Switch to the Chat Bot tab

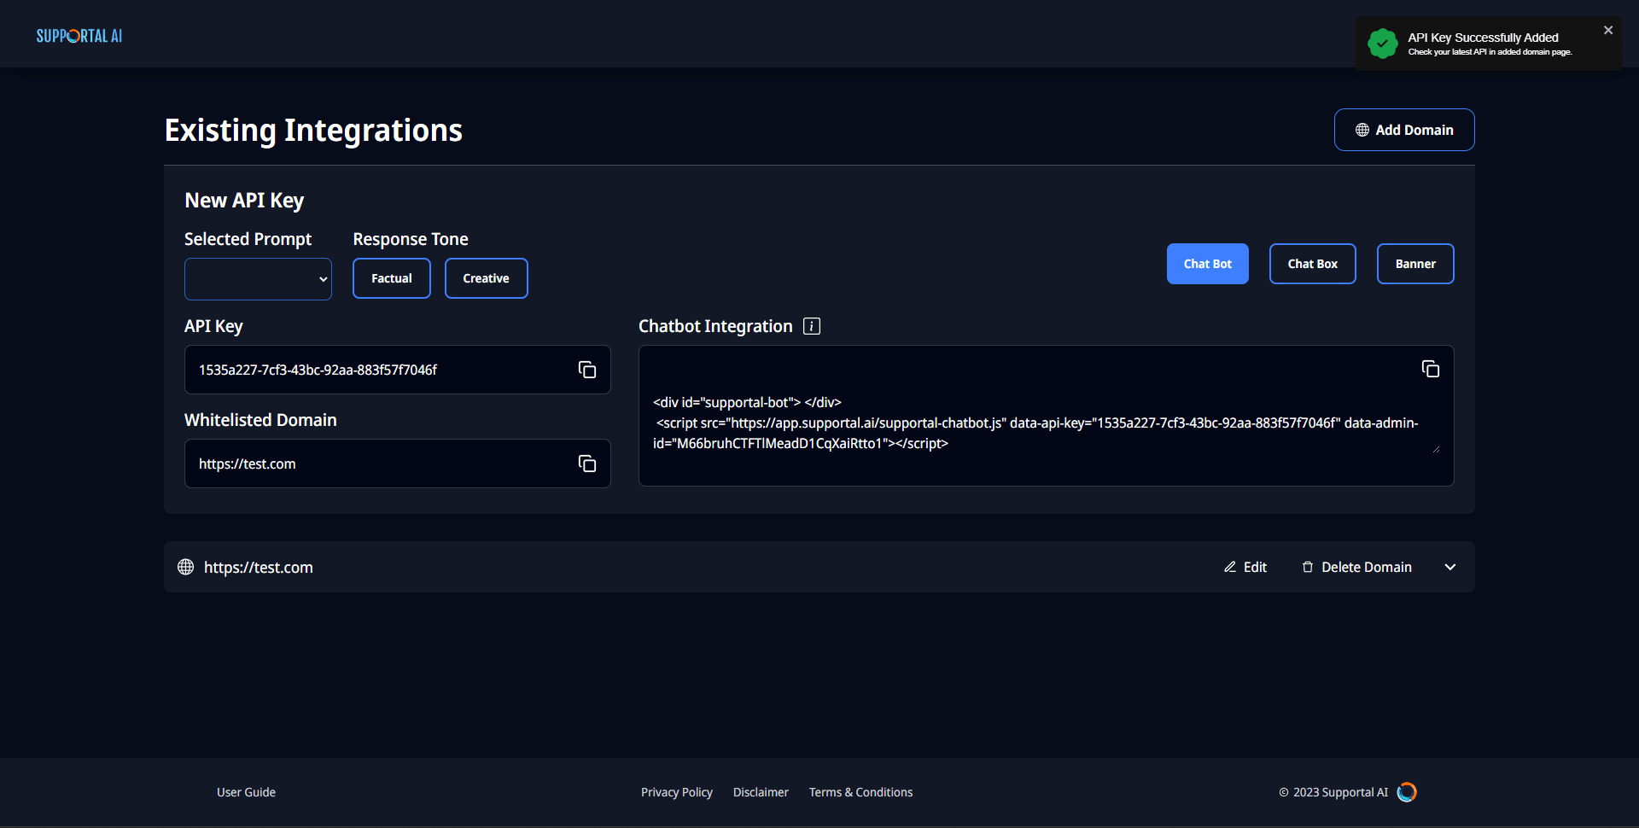[1208, 264]
